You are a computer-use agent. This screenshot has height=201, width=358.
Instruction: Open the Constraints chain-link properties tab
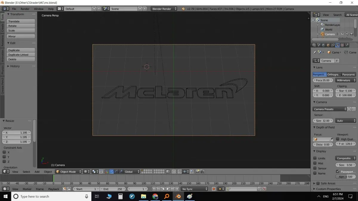333,45
